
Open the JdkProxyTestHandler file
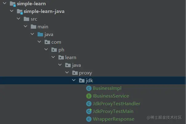coord(117,104)
